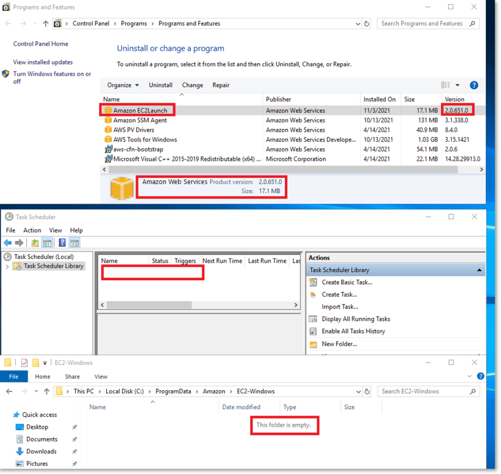Open Turn Windows features on or off
501x474 pixels.
pos(52,78)
